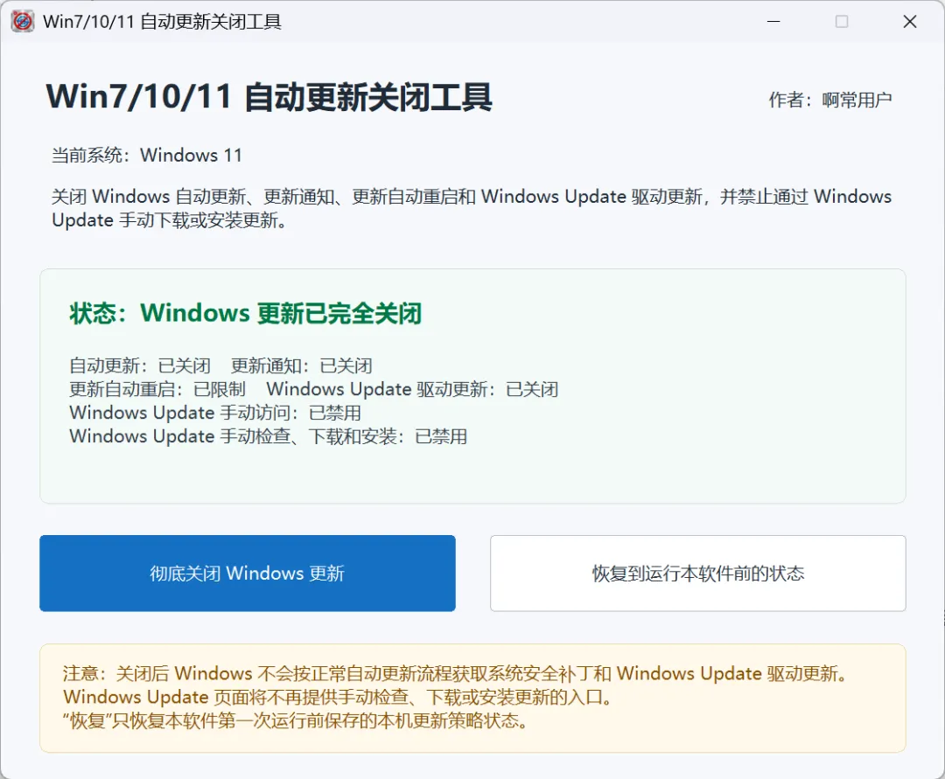Select the main heading Win7/10/11 自动更新关闭工具
Image resolution: width=945 pixels, height=779 pixels.
(269, 97)
